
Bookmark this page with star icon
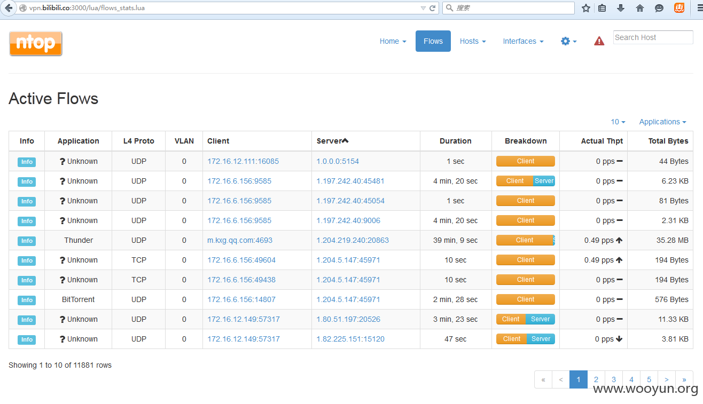tap(586, 8)
